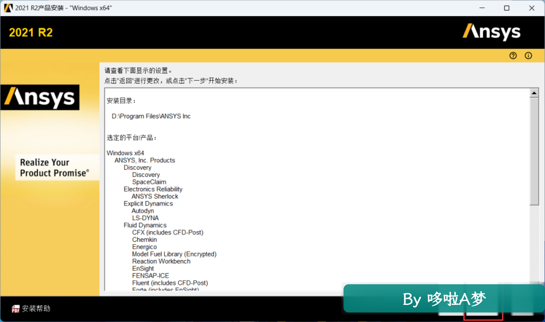Click the Windows x64 platform line

pos(125,153)
